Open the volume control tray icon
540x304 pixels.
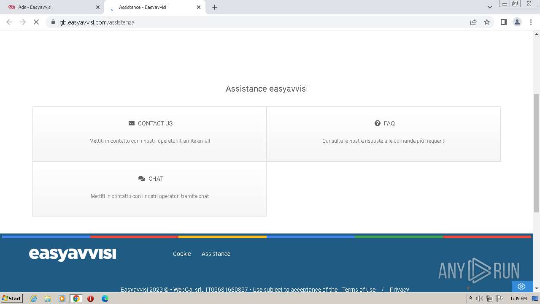pyautogui.click(x=480, y=299)
